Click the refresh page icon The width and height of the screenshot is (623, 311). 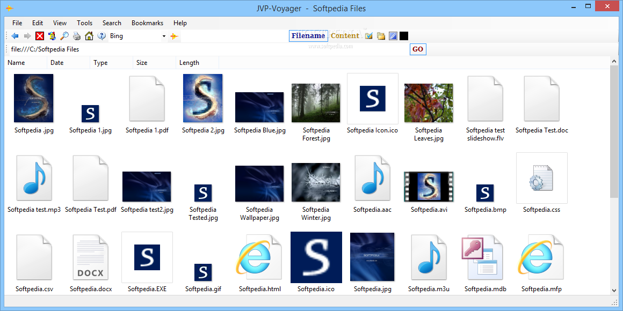(52, 36)
